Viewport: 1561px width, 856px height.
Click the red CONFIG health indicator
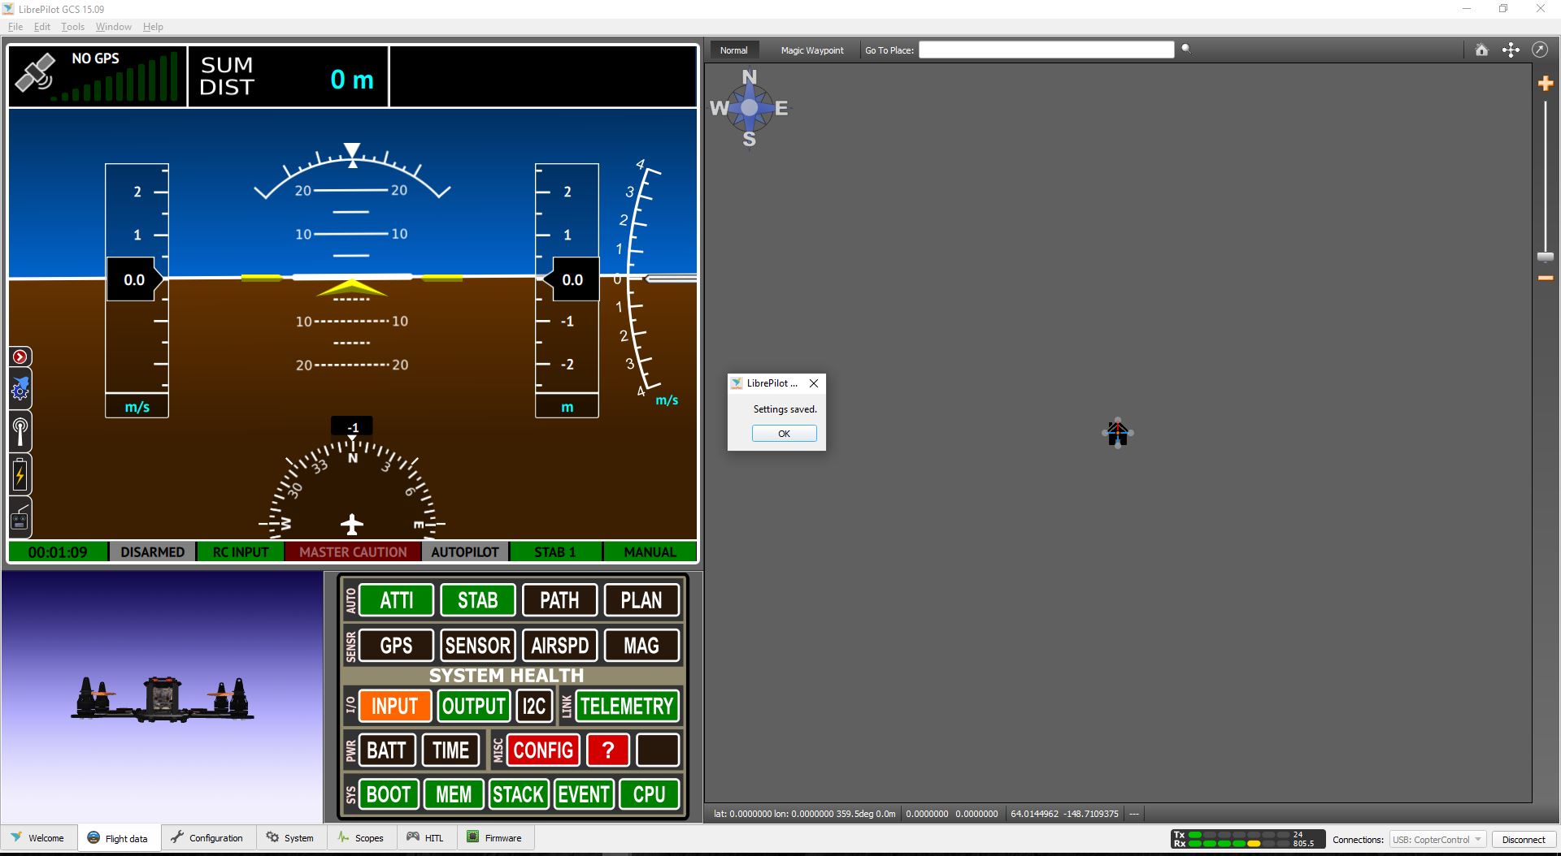(543, 750)
